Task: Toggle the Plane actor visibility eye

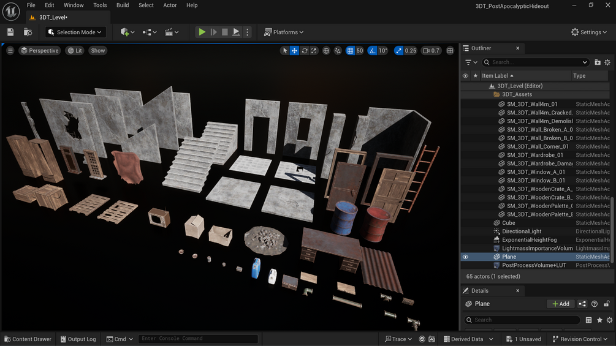Action: (x=466, y=257)
